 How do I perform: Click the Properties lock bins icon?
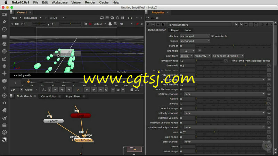coord(153,18)
